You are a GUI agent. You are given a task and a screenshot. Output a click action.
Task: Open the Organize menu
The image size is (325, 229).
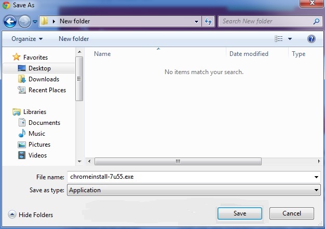point(27,39)
